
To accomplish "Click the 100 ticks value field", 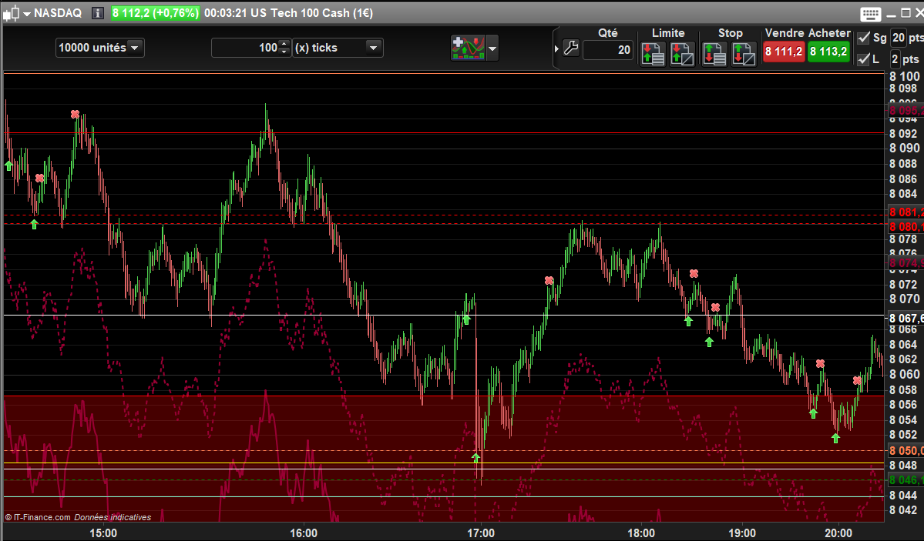I will click(245, 48).
